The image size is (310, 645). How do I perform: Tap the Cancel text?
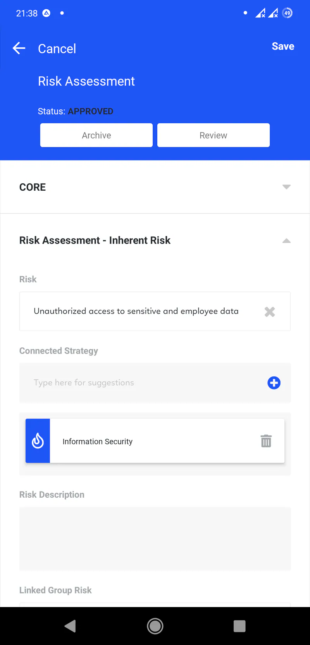click(57, 49)
